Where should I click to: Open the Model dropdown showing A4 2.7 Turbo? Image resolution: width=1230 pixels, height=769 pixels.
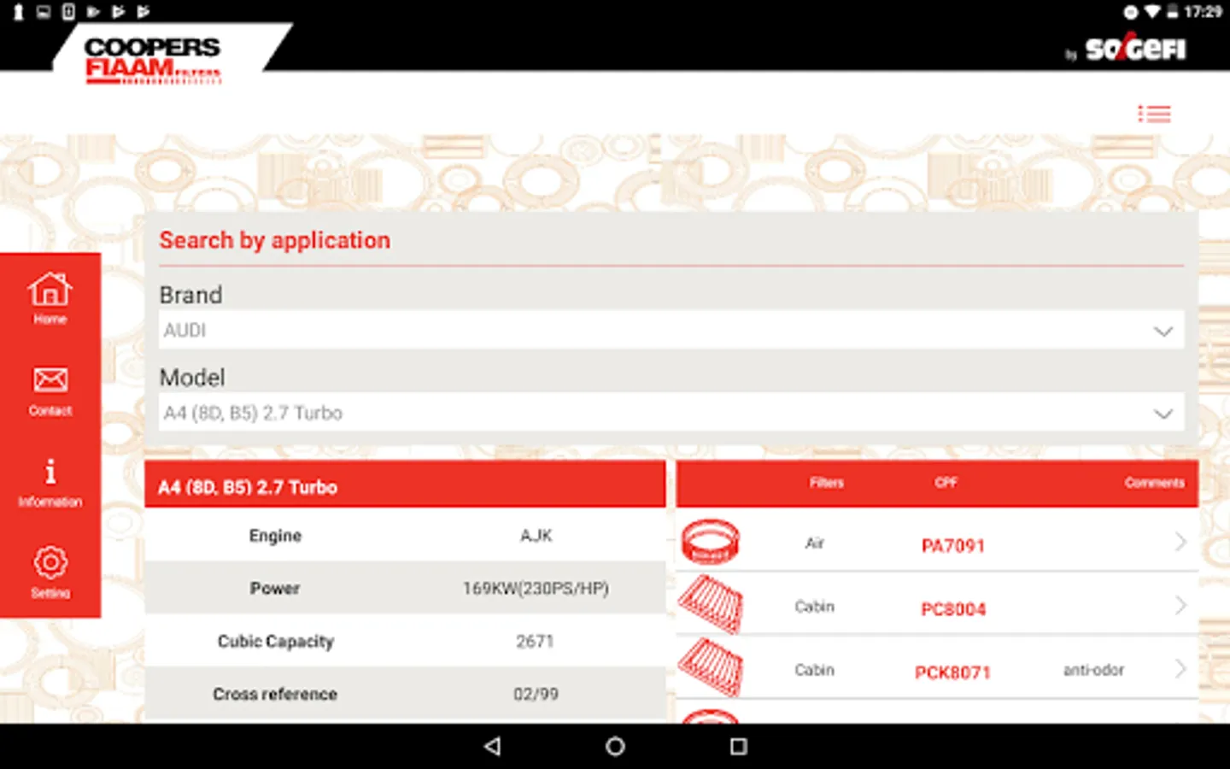pyautogui.click(x=671, y=413)
